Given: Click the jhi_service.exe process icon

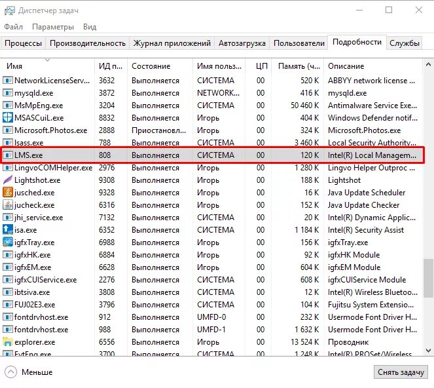Looking at the screenshot, I should tap(7, 218).
